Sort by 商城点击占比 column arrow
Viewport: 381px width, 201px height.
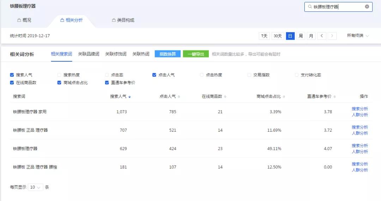coord(284,97)
